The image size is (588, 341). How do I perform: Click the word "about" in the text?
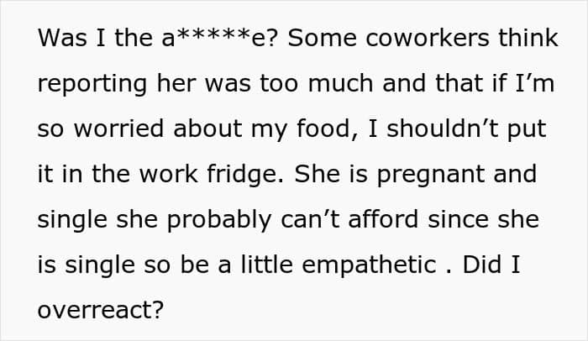207,129
